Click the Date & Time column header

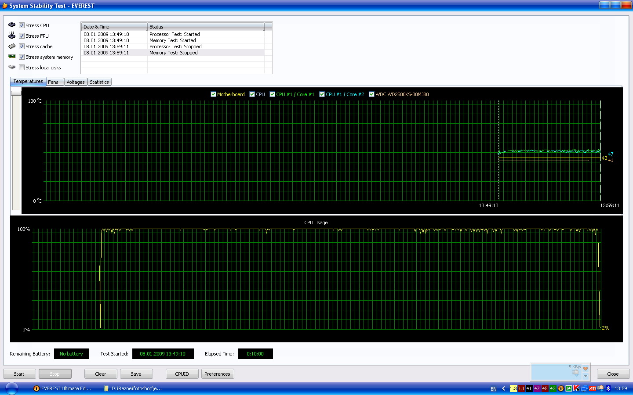pyautogui.click(x=114, y=27)
